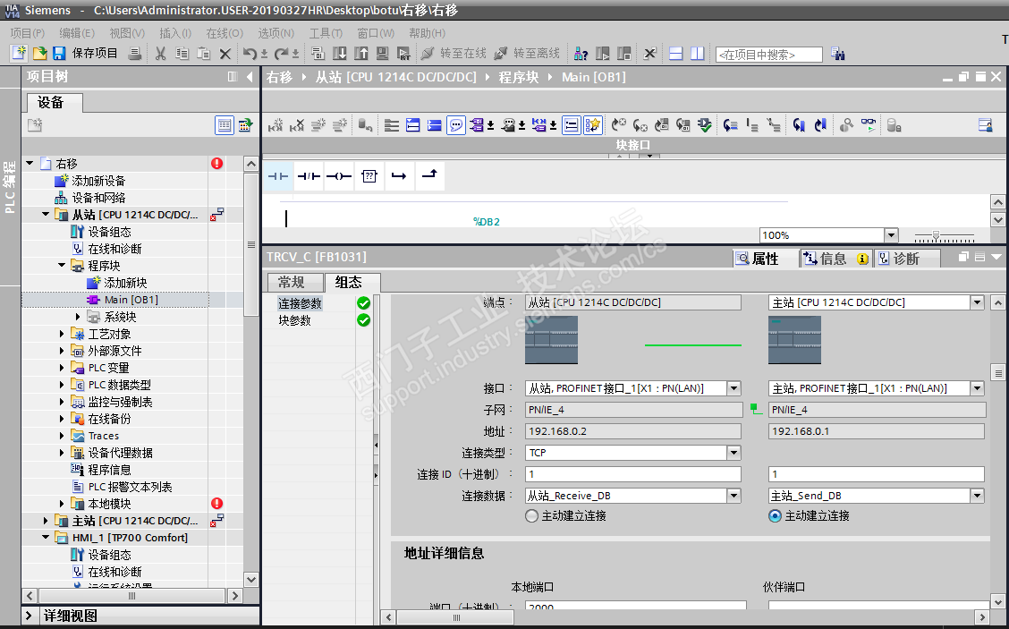Insert a normally closed contact instruction

[x=309, y=176]
